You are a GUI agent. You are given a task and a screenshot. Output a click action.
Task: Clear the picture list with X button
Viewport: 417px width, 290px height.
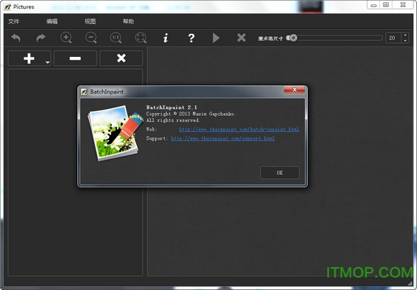pyautogui.click(x=121, y=58)
